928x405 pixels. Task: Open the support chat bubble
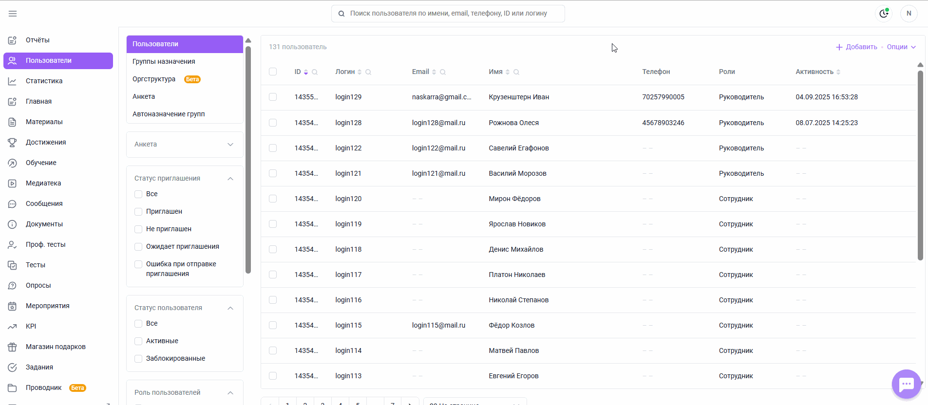coord(906,384)
